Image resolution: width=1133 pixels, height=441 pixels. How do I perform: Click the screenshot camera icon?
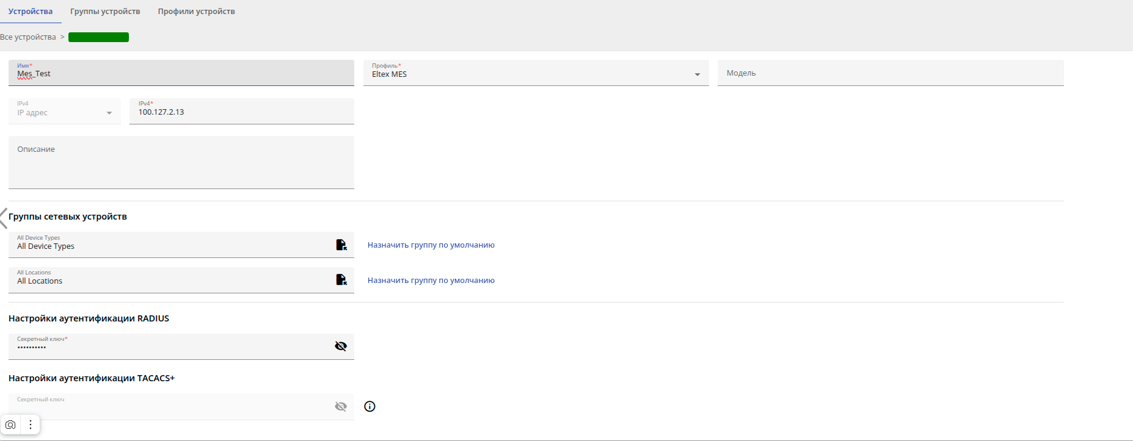tap(11, 425)
